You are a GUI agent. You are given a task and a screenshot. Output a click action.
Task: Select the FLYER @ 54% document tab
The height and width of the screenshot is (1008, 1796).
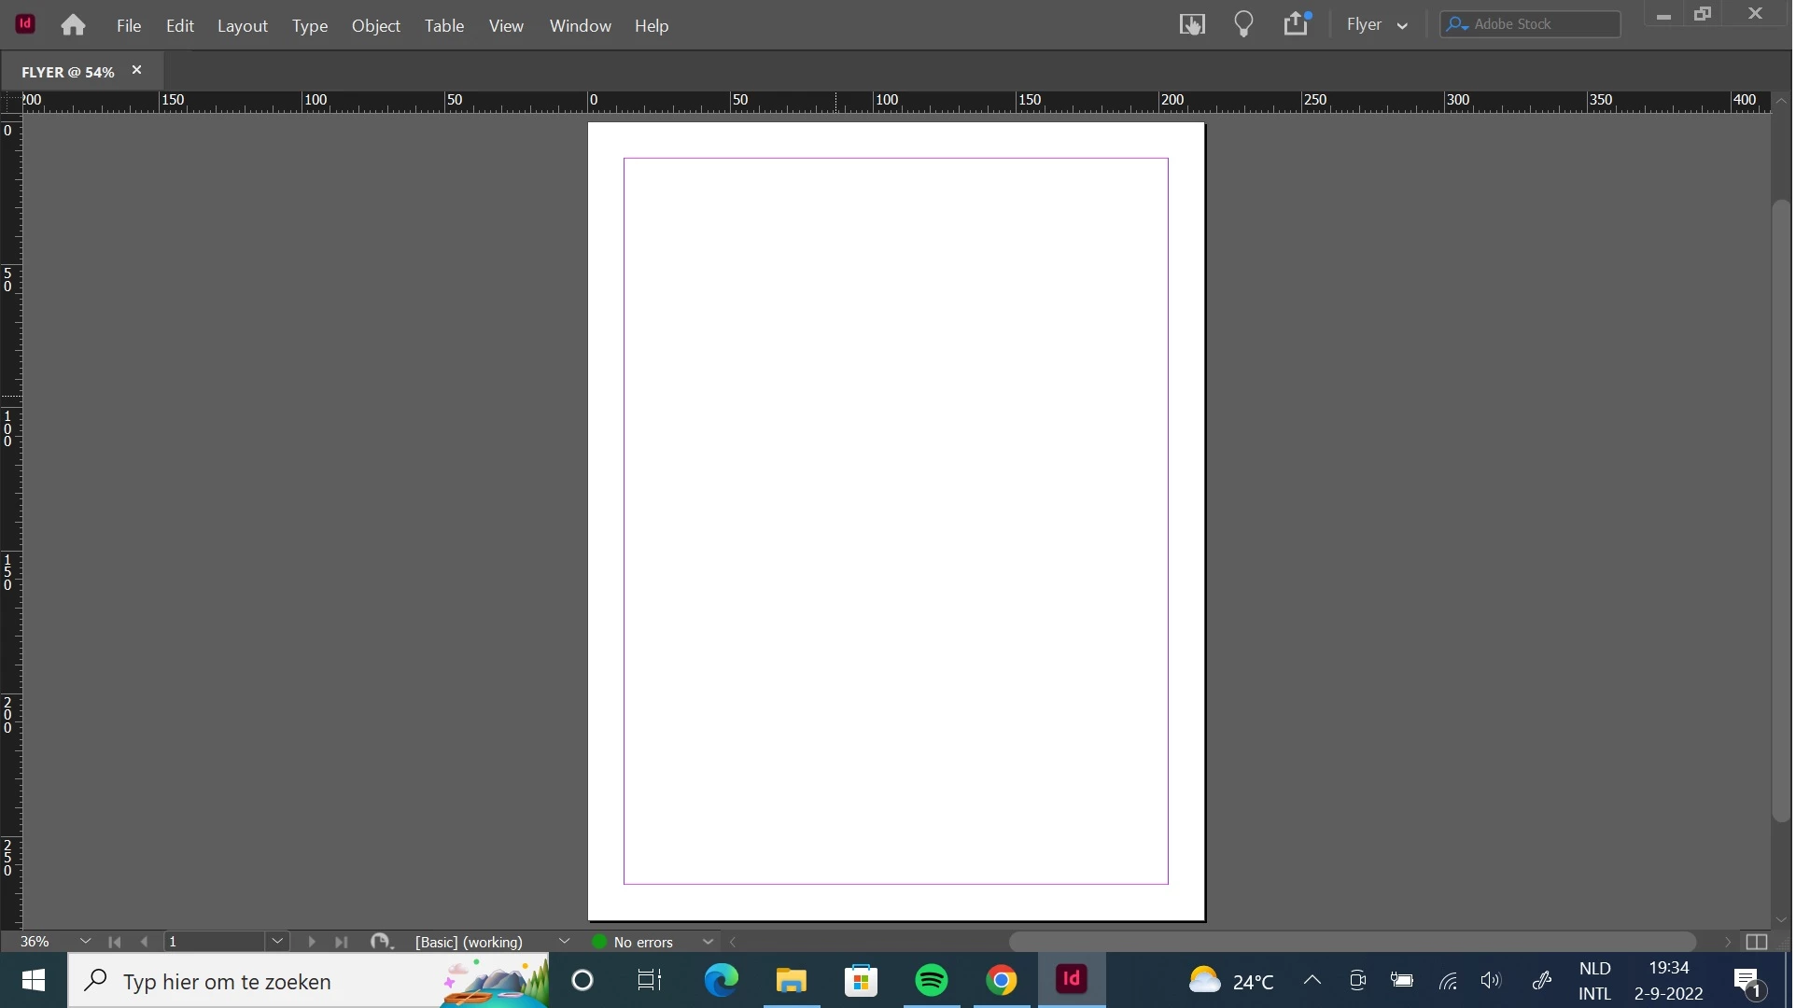coord(68,72)
